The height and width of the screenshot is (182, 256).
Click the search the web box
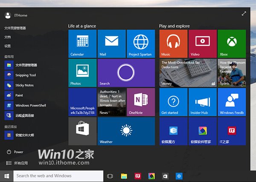click(59, 176)
